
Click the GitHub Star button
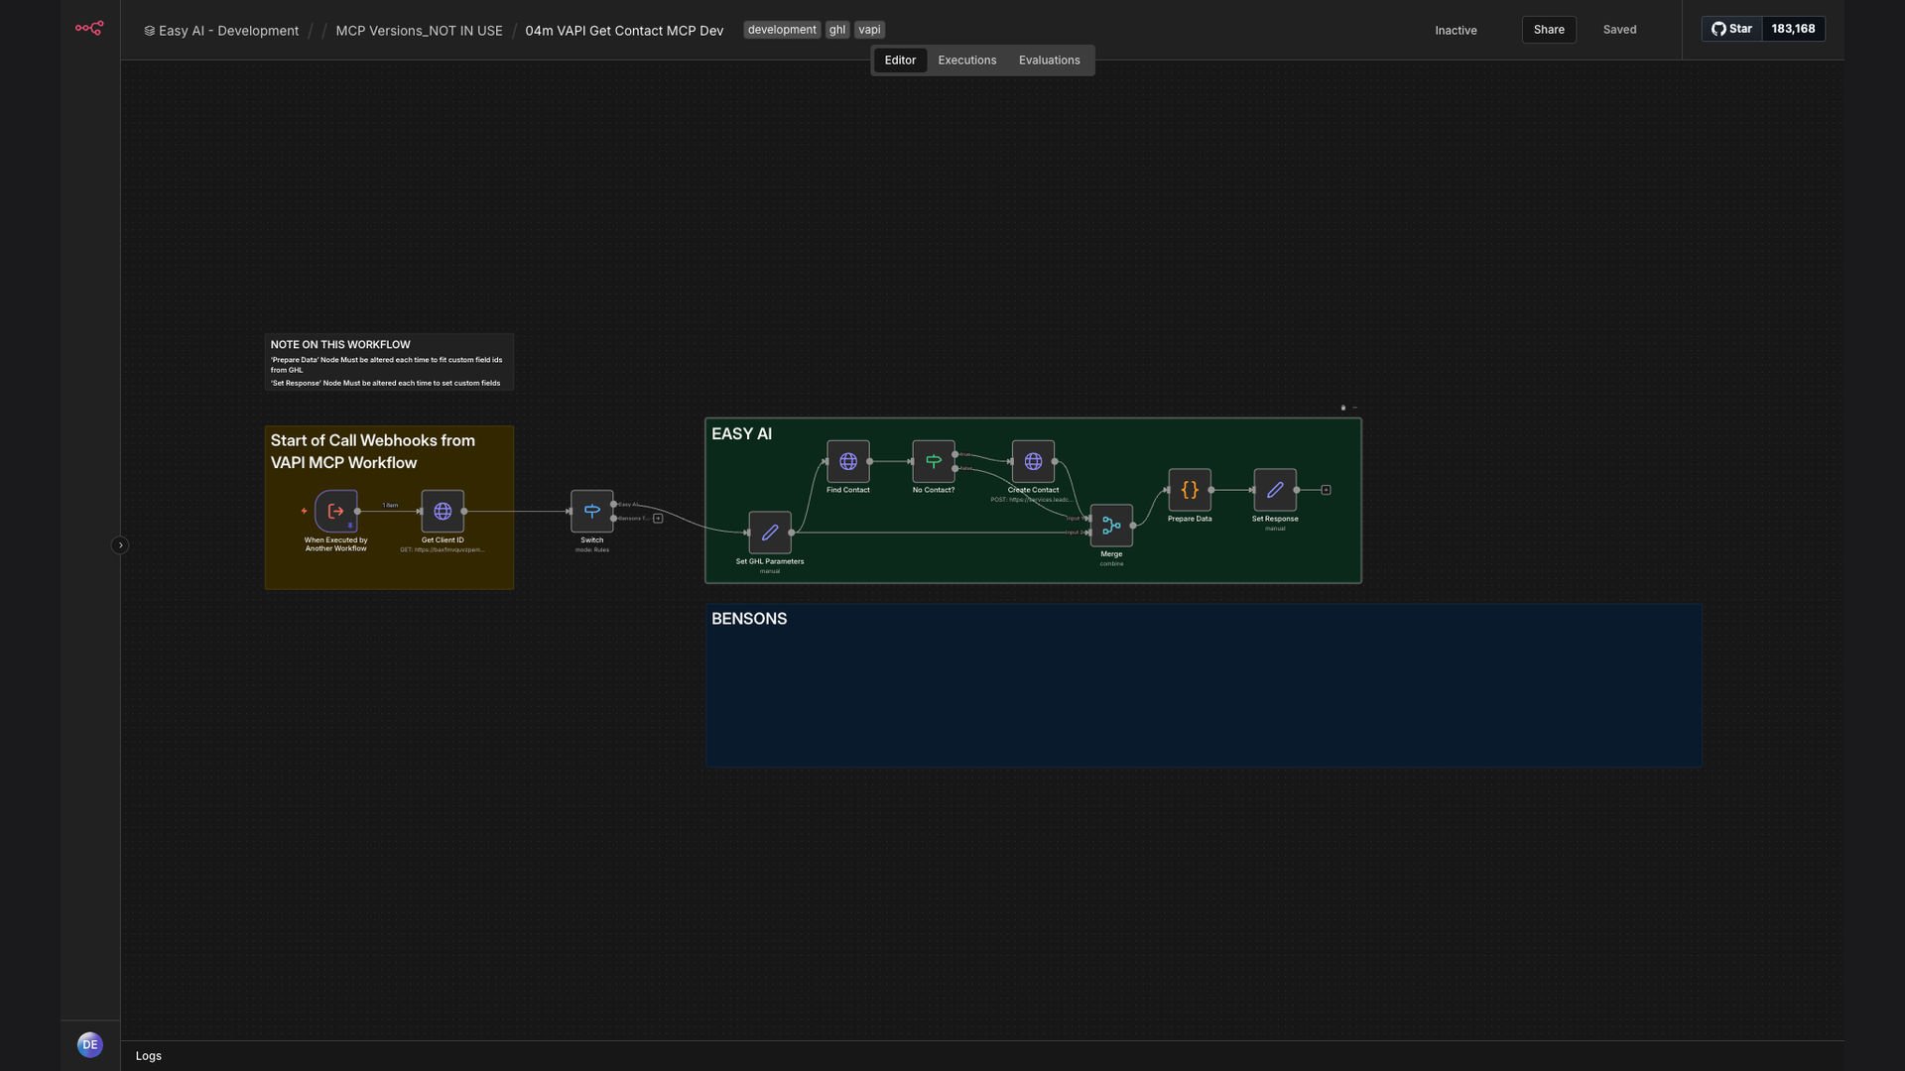pos(1732,29)
